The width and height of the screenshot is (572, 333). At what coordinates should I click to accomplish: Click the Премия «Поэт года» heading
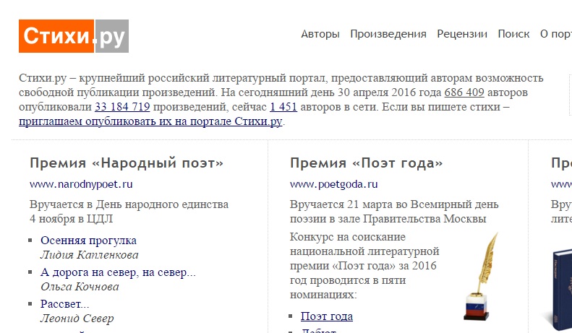click(x=366, y=163)
